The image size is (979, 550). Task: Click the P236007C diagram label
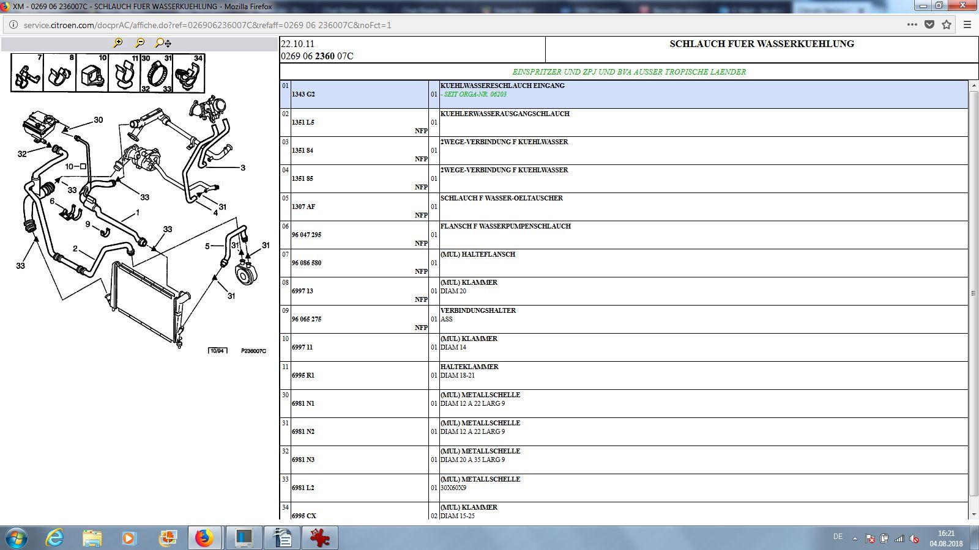[x=253, y=351]
